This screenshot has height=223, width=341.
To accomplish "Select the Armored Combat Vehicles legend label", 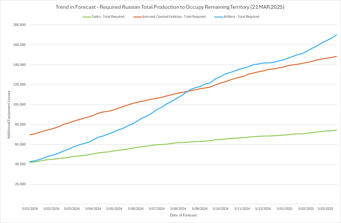I will [174, 17].
